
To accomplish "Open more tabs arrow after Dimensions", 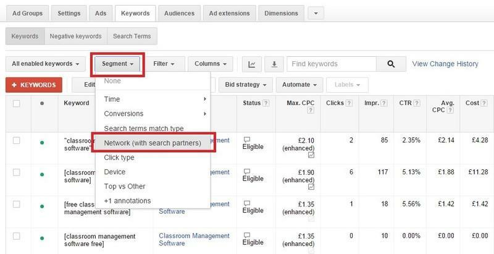I will coord(316,14).
